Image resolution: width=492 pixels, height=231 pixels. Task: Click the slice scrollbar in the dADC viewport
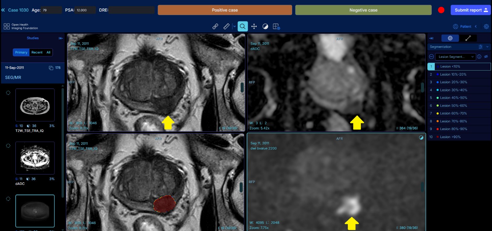(422, 87)
